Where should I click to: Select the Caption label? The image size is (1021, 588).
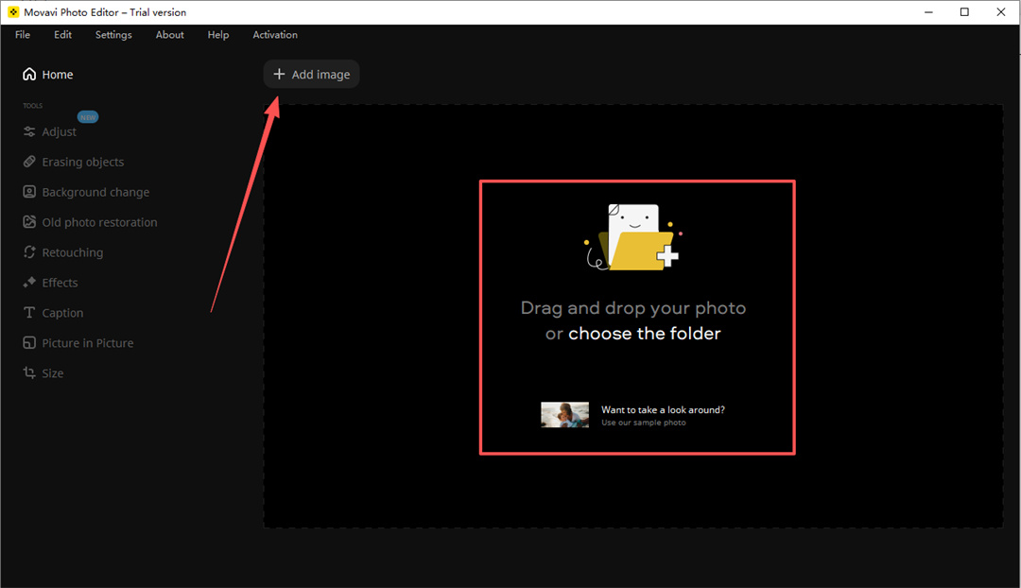tap(62, 313)
